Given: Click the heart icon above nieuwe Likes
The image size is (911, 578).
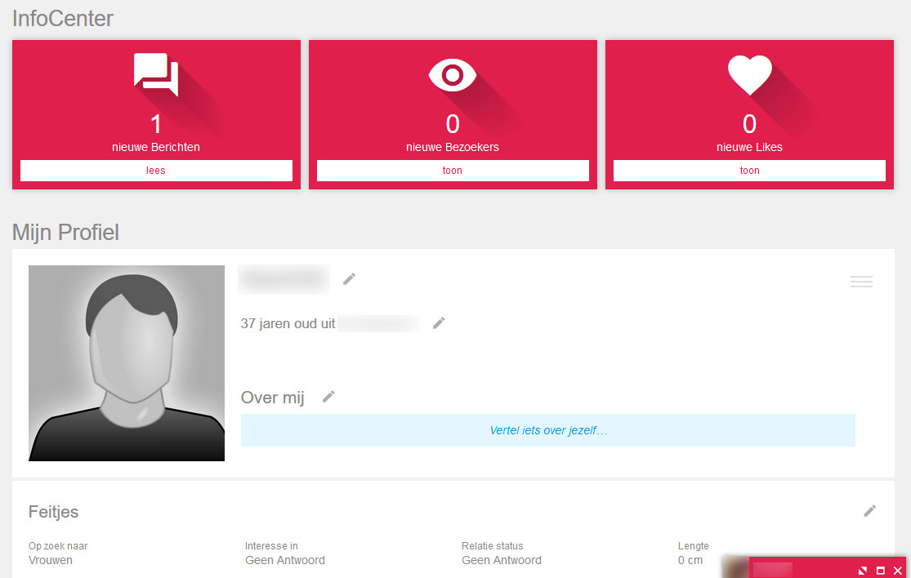Looking at the screenshot, I should (x=749, y=74).
